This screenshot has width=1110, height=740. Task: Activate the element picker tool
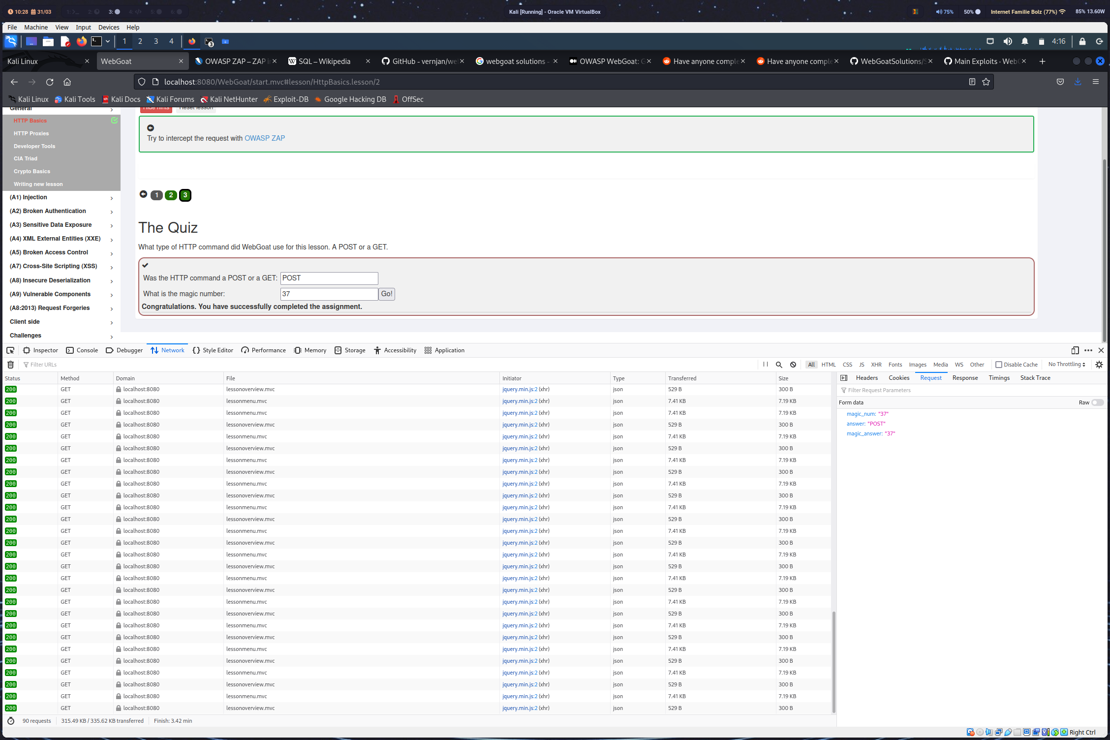click(x=10, y=350)
